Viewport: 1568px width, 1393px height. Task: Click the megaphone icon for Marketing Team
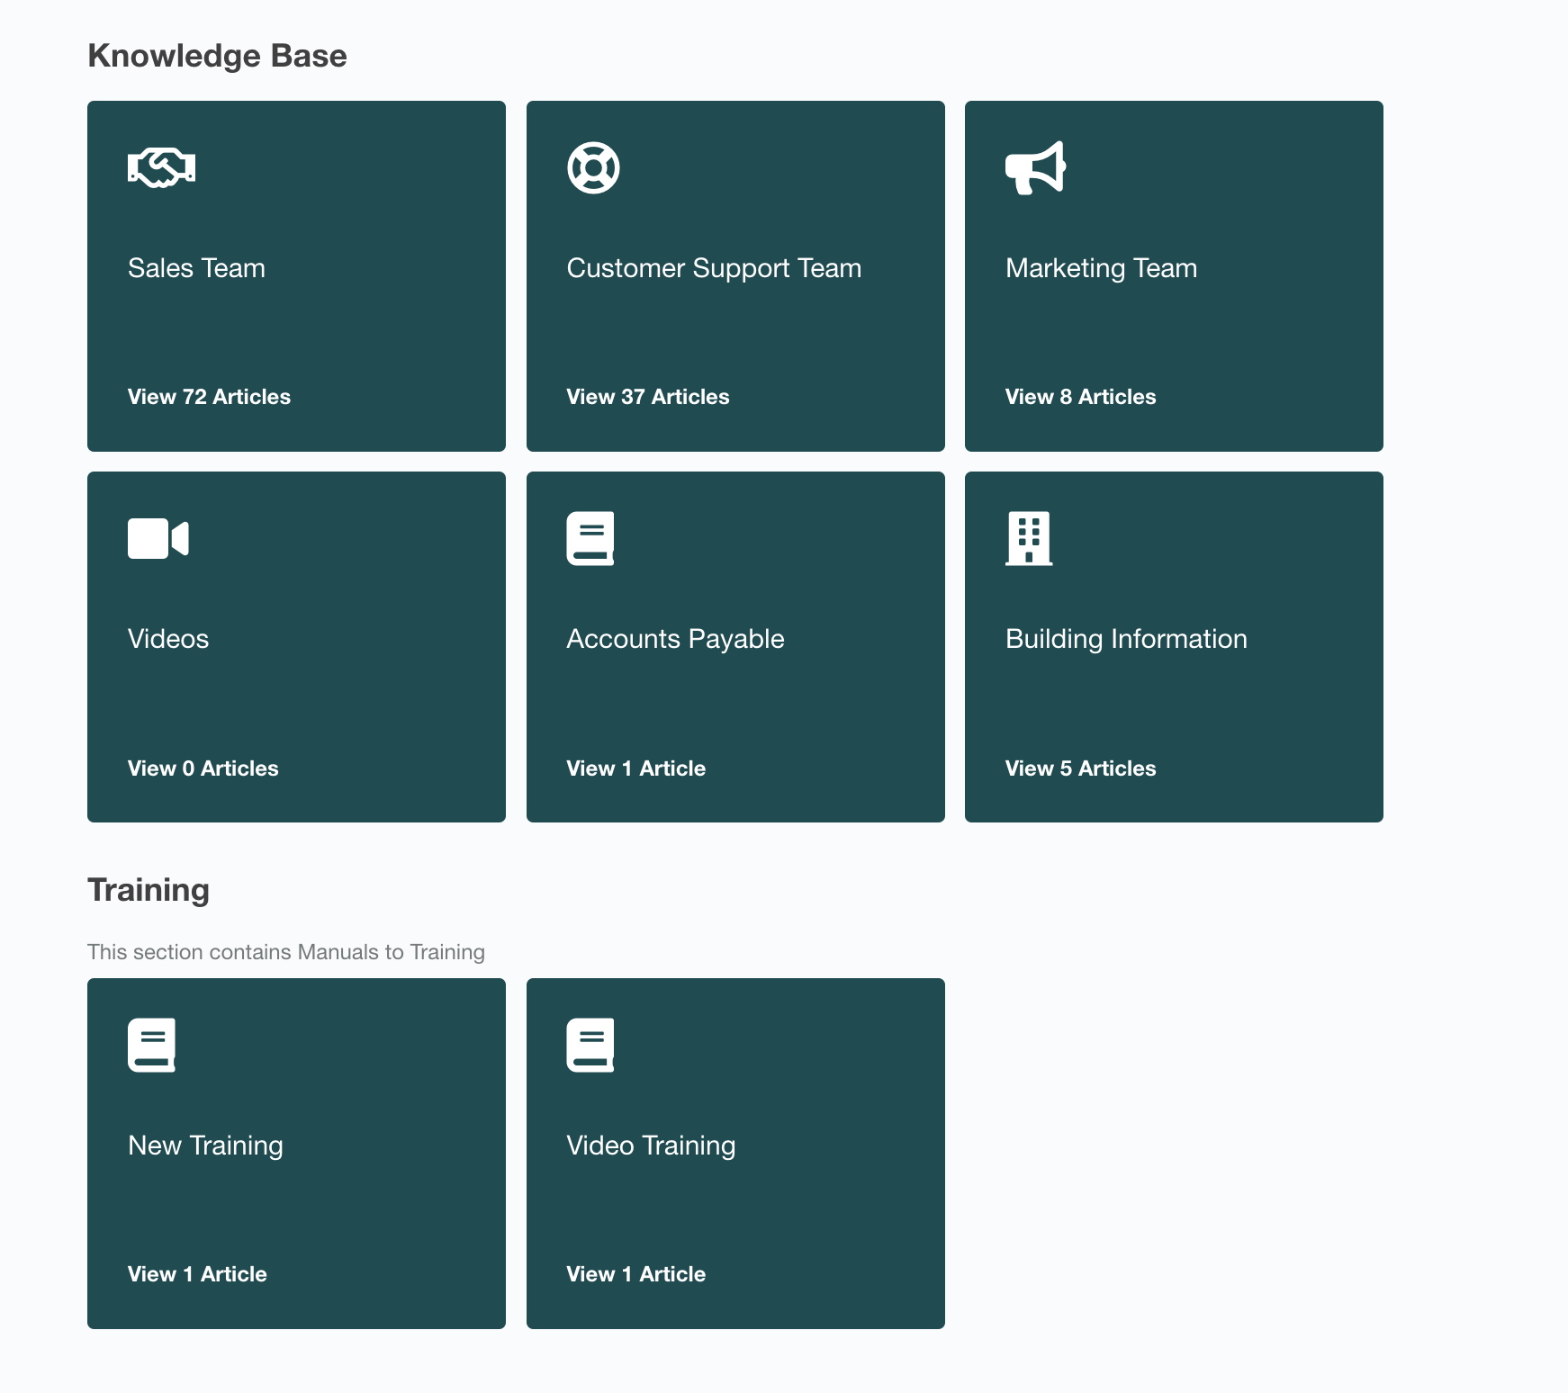pos(1035,167)
